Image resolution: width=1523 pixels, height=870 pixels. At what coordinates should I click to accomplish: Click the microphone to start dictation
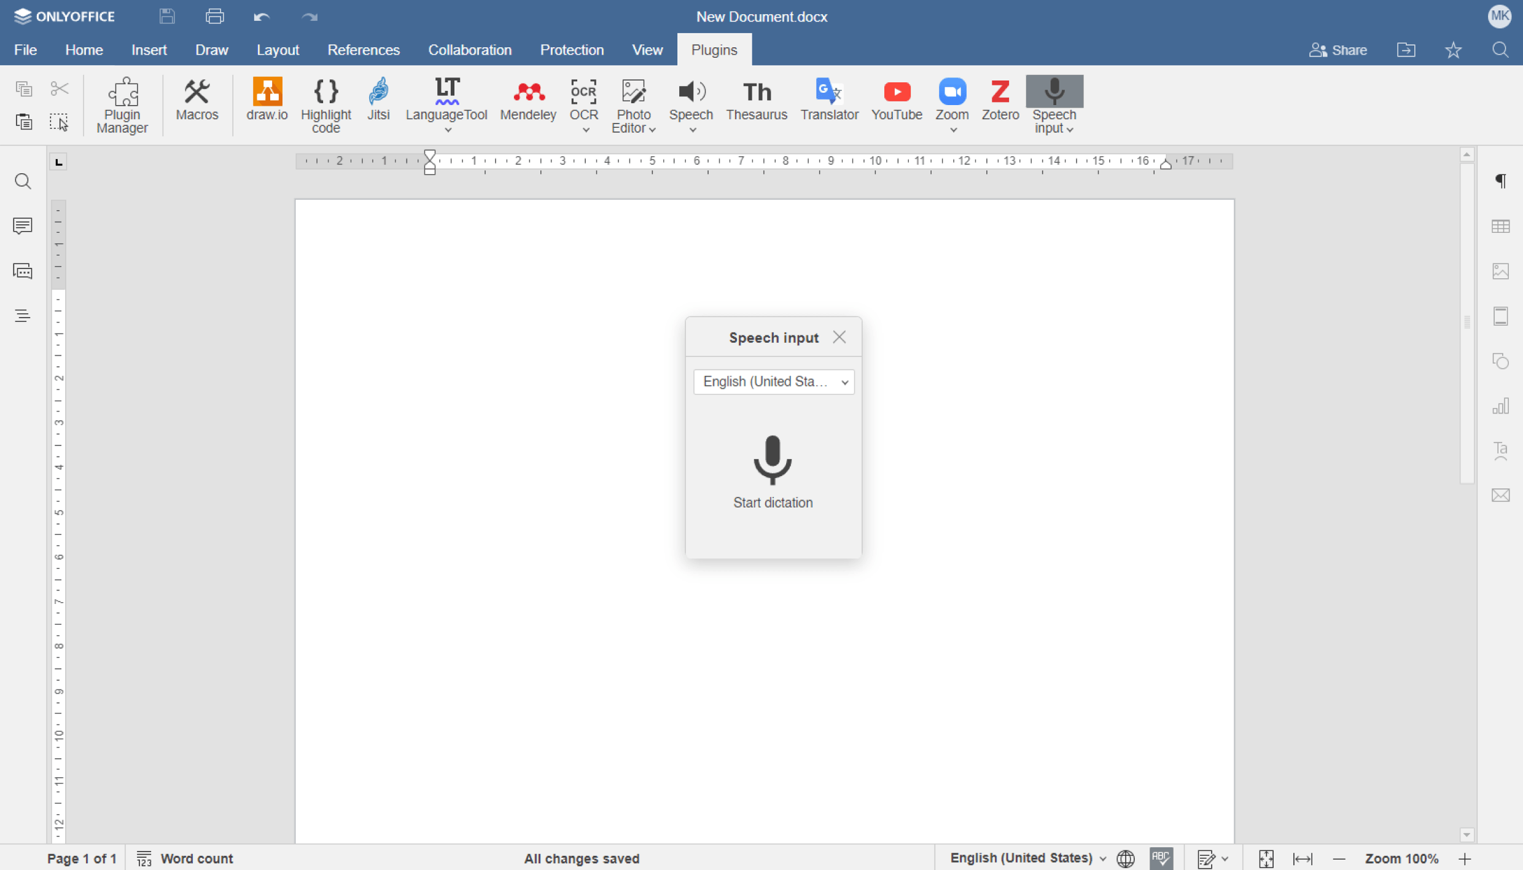pyautogui.click(x=772, y=460)
